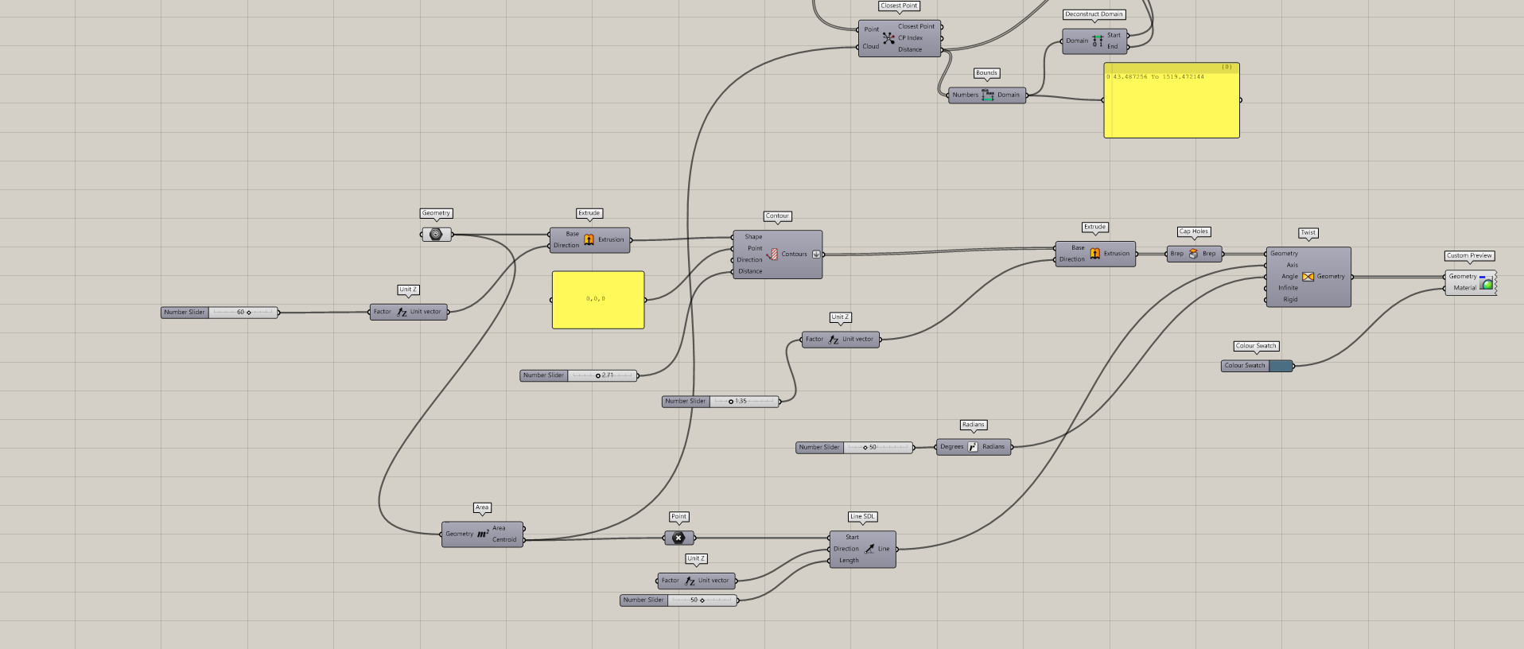The width and height of the screenshot is (1524, 649).
Task: Select the Line SDL component icon
Action: click(x=869, y=549)
